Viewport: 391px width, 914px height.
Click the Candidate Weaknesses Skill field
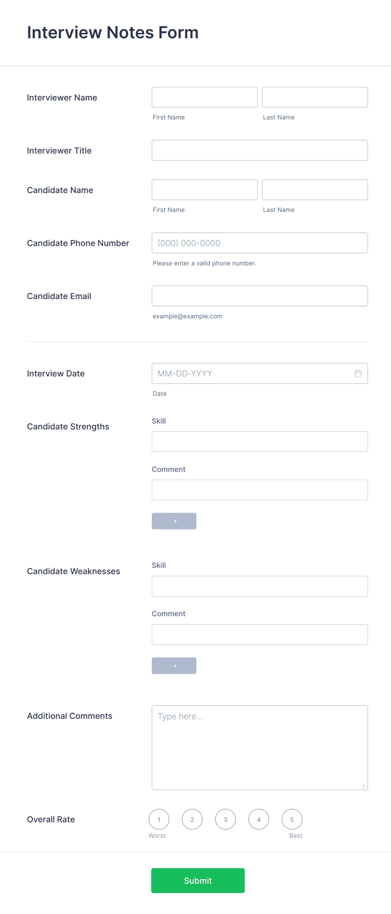[x=259, y=586]
